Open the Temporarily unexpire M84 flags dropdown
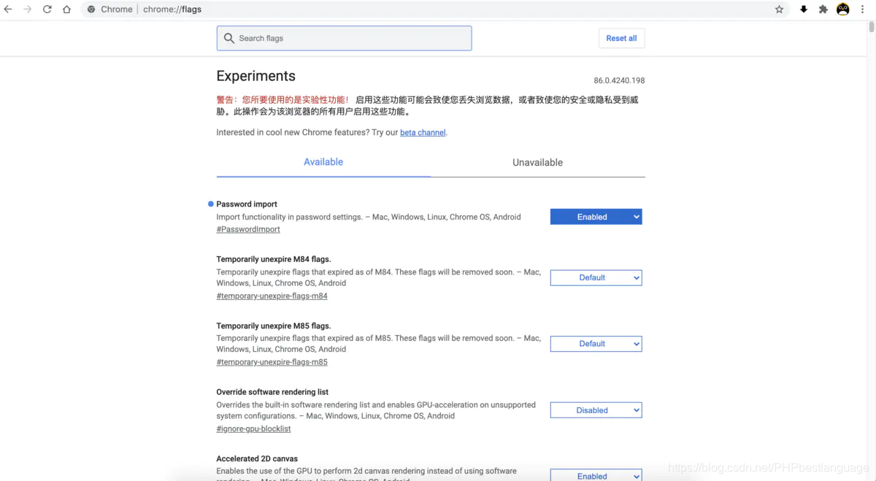 (x=596, y=277)
